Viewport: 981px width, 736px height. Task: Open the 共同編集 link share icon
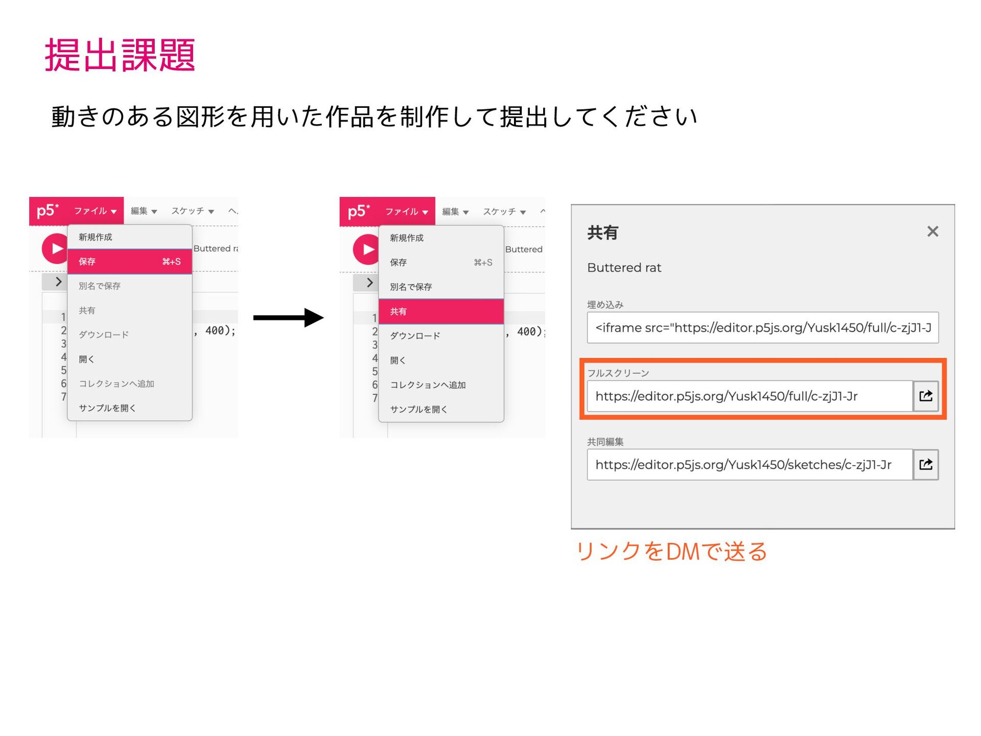(925, 465)
